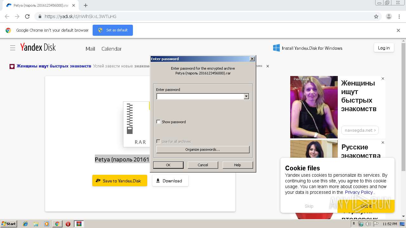406x228 pixels.
Task: Open a new browser tab
Action: pyautogui.click(x=85, y=5)
